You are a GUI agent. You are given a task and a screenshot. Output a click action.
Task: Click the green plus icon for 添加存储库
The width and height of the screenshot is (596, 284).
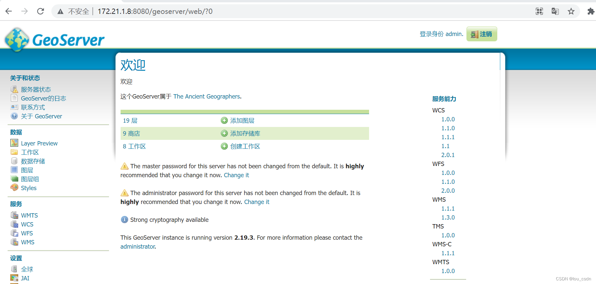pyautogui.click(x=224, y=133)
